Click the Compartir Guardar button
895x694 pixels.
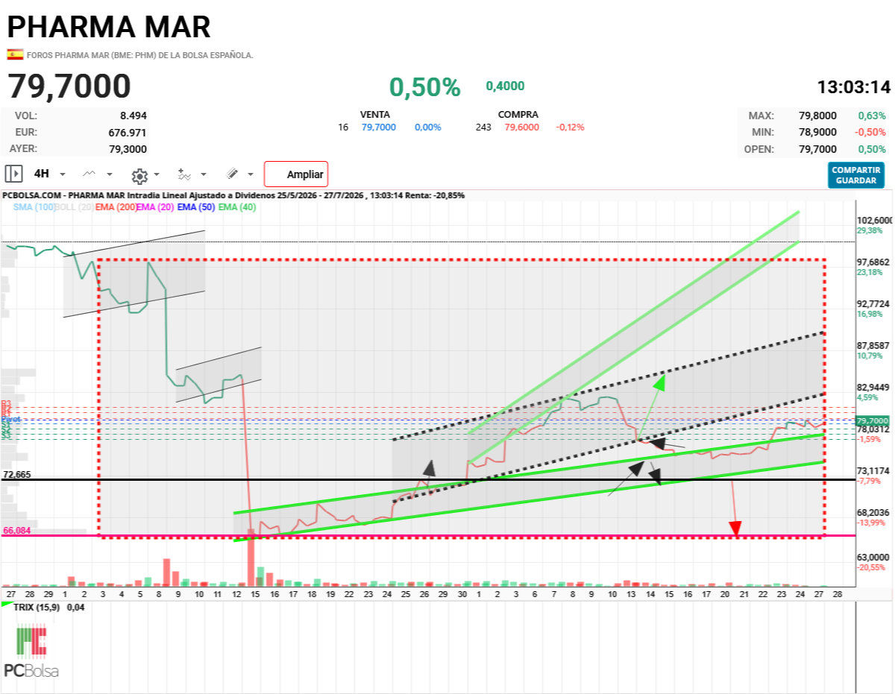point(856,175)
